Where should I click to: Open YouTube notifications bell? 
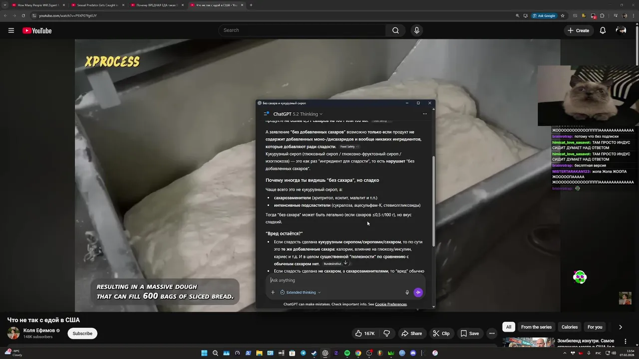(x=603, y=30)
